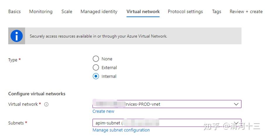Select the Internal network type
The height and width of the screenshot is (137, 267).
tap(96, 76)
